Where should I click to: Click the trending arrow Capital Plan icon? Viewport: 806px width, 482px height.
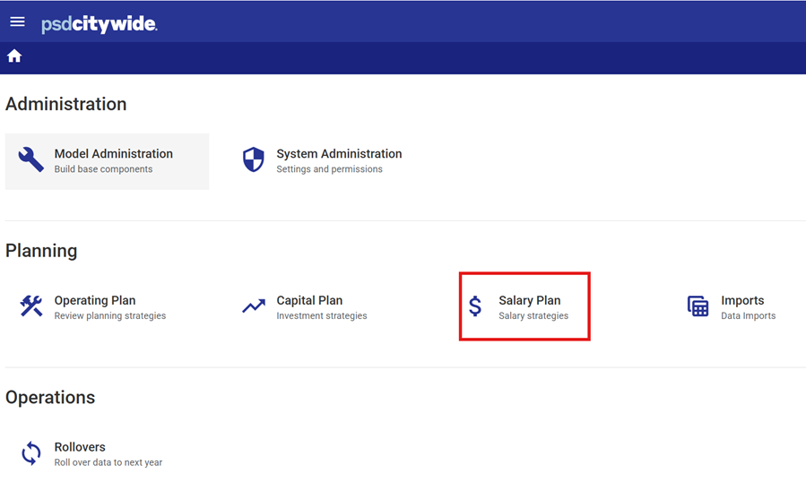pos(254,306)
